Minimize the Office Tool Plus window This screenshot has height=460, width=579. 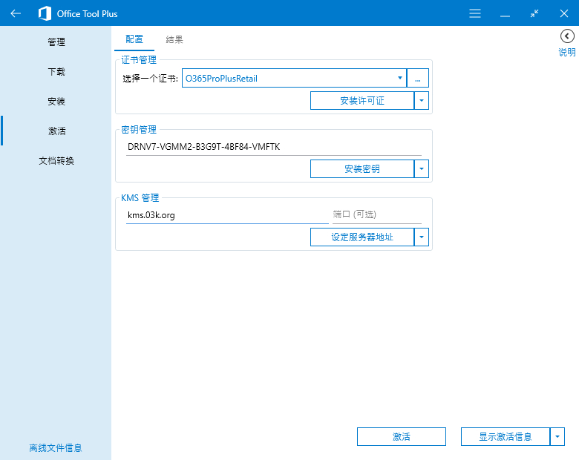point(505,13)
